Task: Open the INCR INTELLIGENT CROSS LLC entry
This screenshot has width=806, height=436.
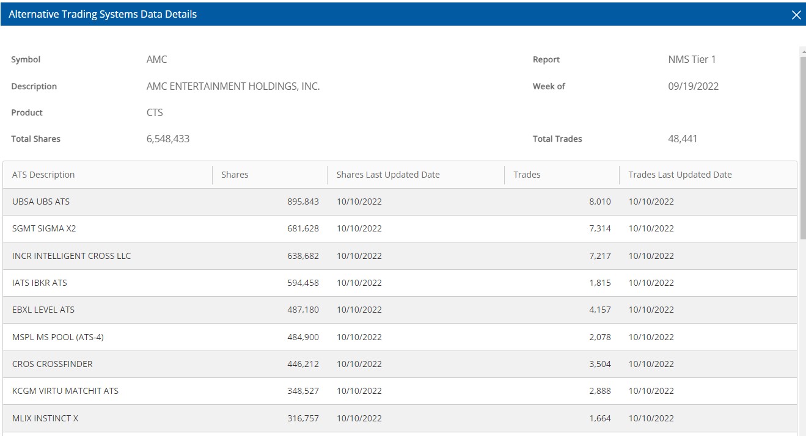Action: coord(70,256)
